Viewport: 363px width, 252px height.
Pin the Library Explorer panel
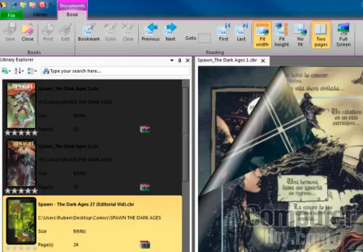180,60
